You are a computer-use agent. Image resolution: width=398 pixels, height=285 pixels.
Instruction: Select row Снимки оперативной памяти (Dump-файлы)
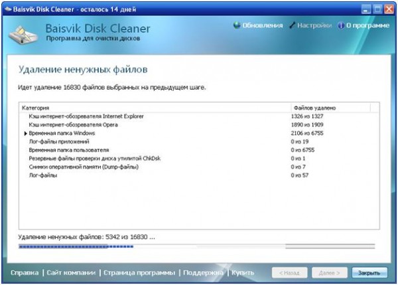pyautogui.click(x=199, y=167)
